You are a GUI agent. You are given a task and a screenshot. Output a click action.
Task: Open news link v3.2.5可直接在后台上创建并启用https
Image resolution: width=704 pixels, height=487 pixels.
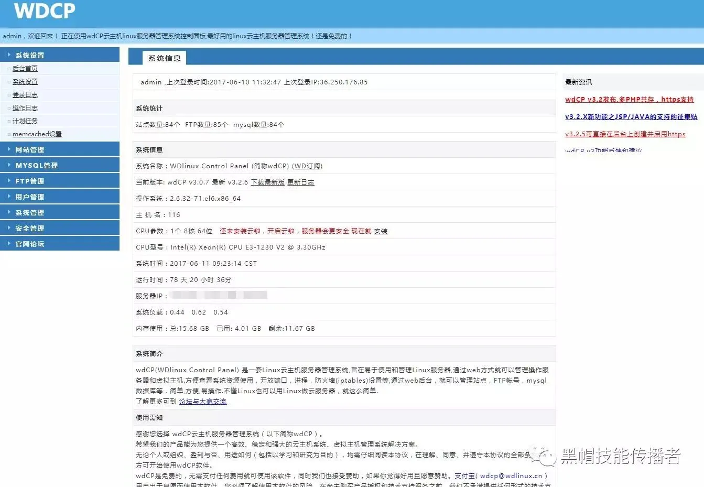pos(625,134)
